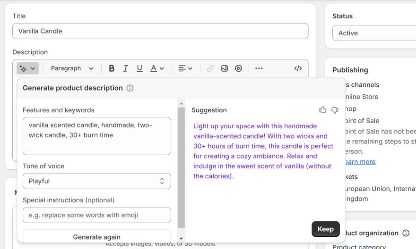Open the text alignment dropdown
Image resolution: width=416 pixels, height=249 pixels.
185,68
